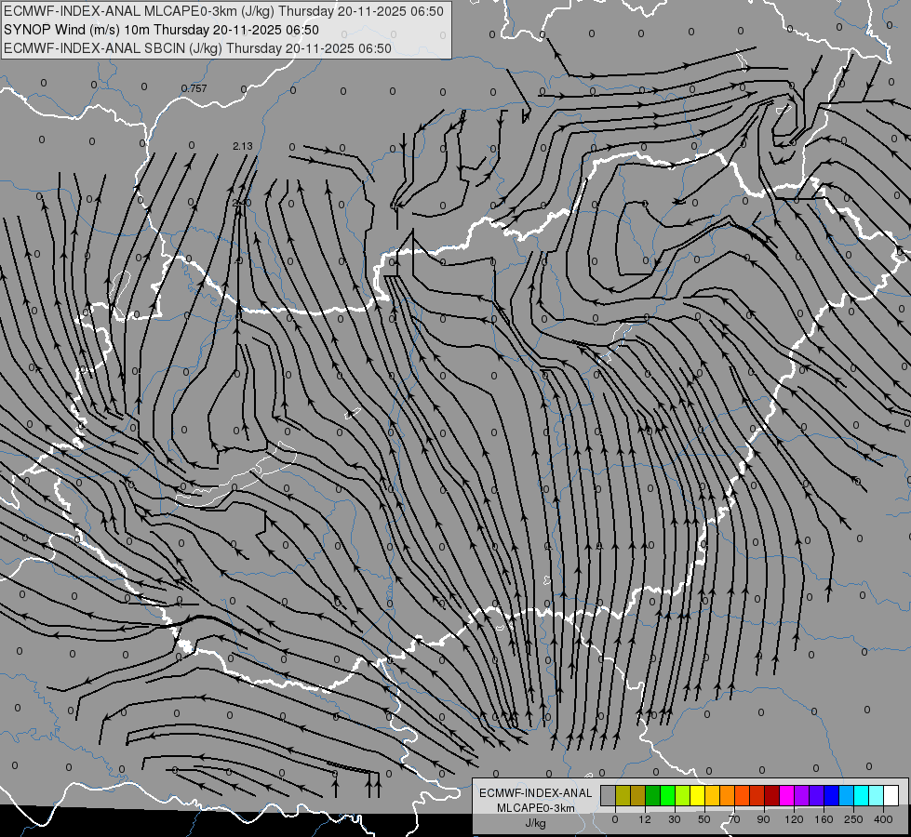Click the legend scale label 50
The image size is (911, 837).
[x=704, y=819]
